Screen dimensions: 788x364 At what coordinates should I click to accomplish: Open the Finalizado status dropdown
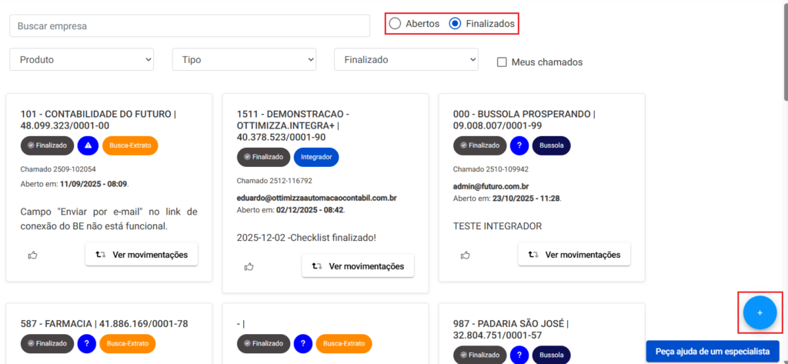[406, 59]
